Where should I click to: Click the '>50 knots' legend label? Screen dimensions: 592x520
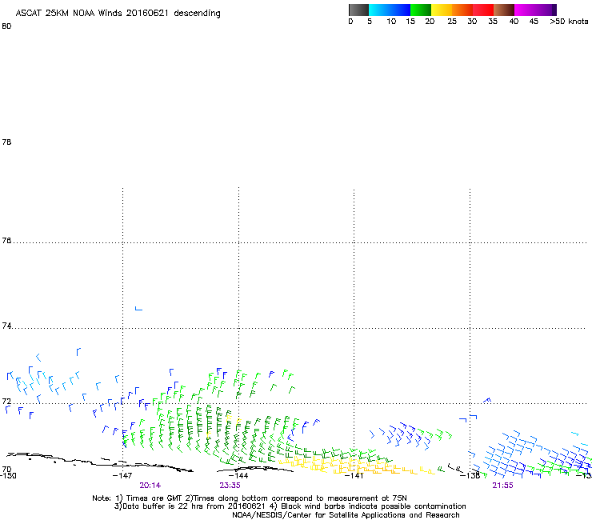[x=569, y=22]
